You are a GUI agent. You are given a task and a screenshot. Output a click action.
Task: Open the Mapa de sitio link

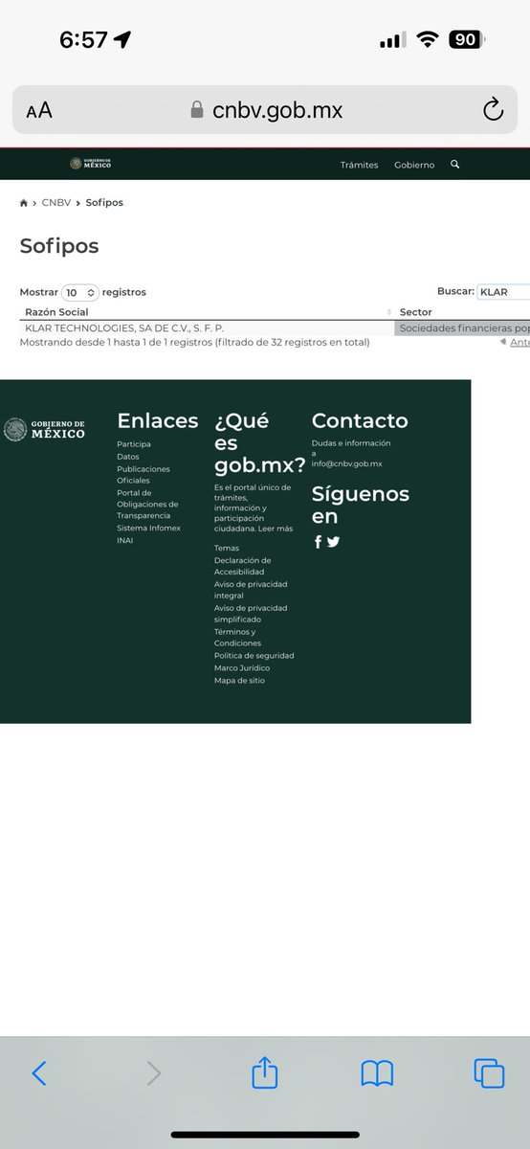239,681
